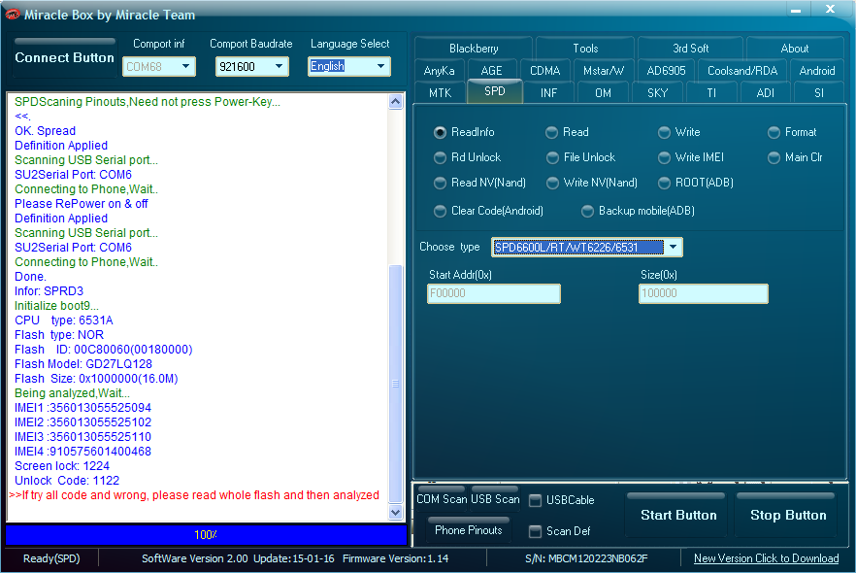The width and height of the screenshot is (856, 573).
Task: Open the Comport Baudrate 921600 dropdown
Action: coord(251,67)
